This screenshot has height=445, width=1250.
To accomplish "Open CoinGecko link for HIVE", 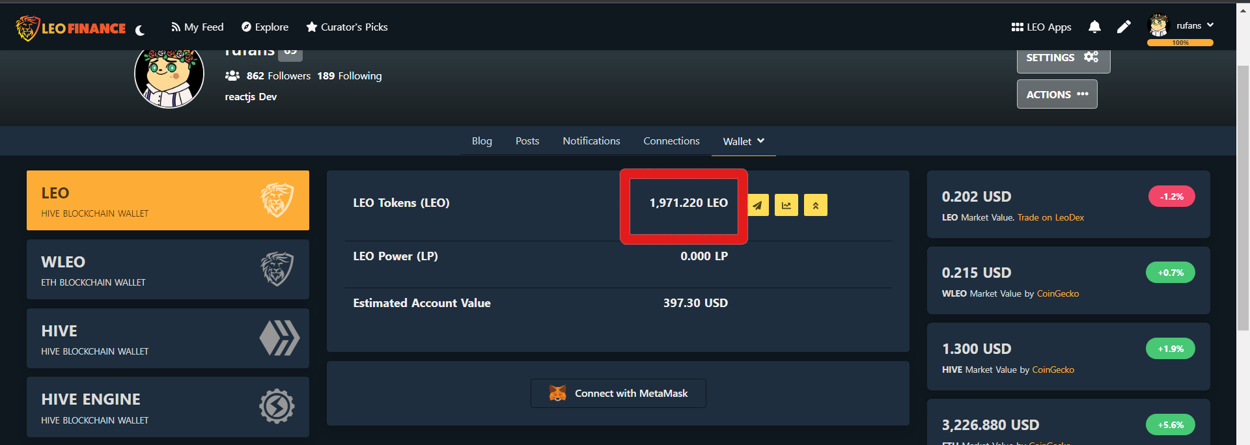I will click(x=1053, y=370).
